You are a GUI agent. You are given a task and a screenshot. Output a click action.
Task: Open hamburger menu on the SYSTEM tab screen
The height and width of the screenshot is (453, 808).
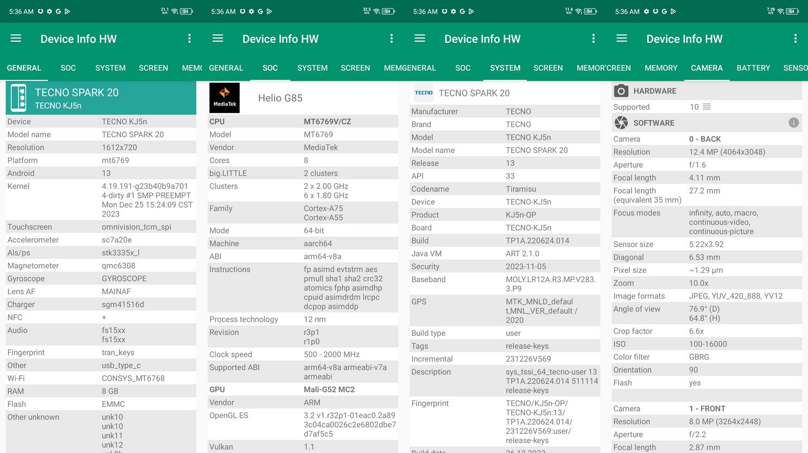(x=420, y=39)
